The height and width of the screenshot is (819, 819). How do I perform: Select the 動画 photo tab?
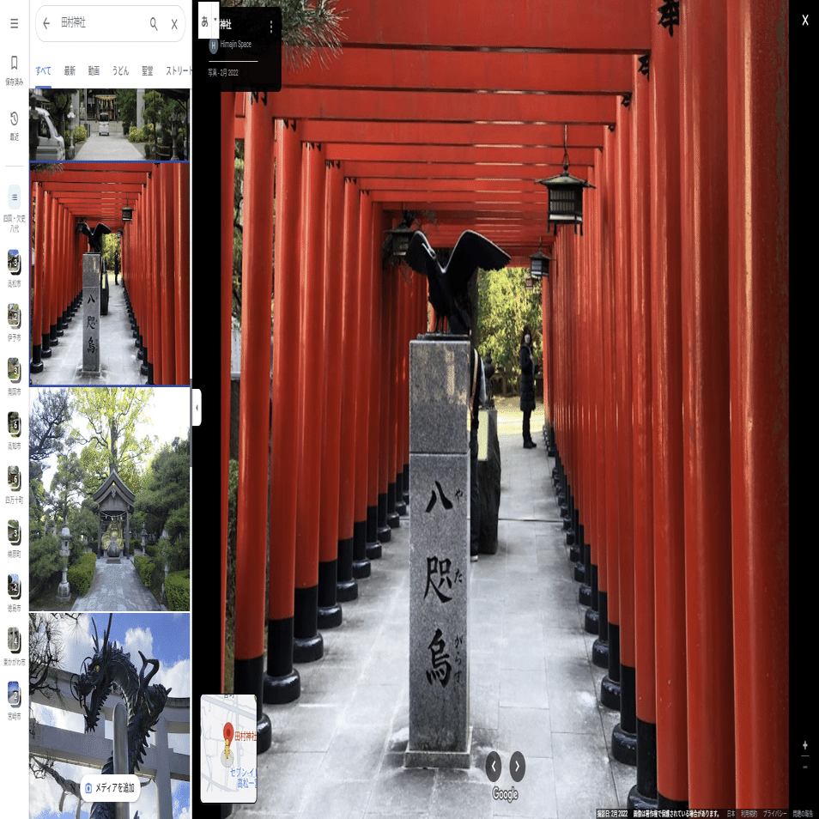(x=94, y=71)
